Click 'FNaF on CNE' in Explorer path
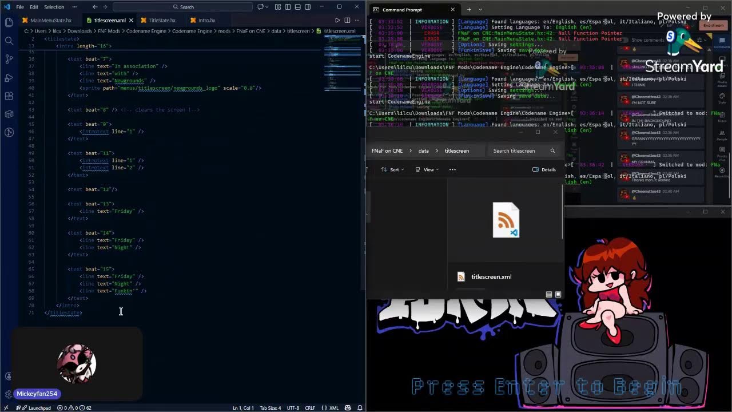The image size is (732, 412). [x=387, y=151]
